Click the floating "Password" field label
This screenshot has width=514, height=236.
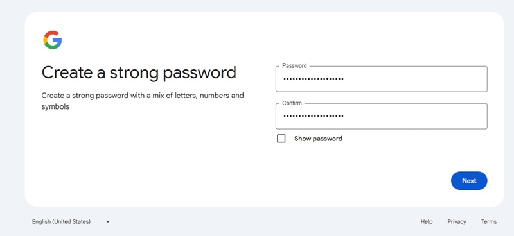(294, 66)
